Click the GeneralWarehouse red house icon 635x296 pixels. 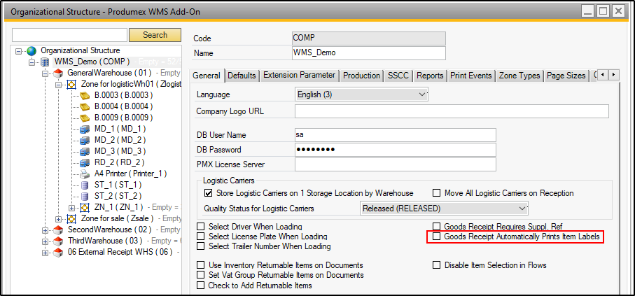coord(59,73)
